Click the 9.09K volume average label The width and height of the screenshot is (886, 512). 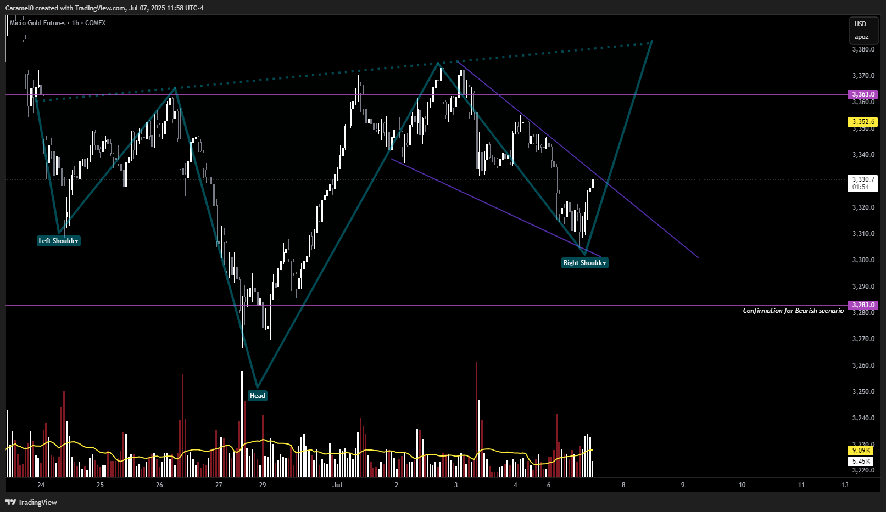pyautogui.click(x=861, y=451)
